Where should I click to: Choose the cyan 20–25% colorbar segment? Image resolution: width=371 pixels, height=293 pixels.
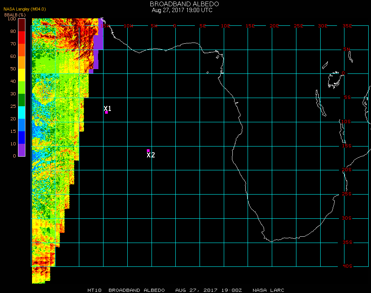tap(22, 113)
